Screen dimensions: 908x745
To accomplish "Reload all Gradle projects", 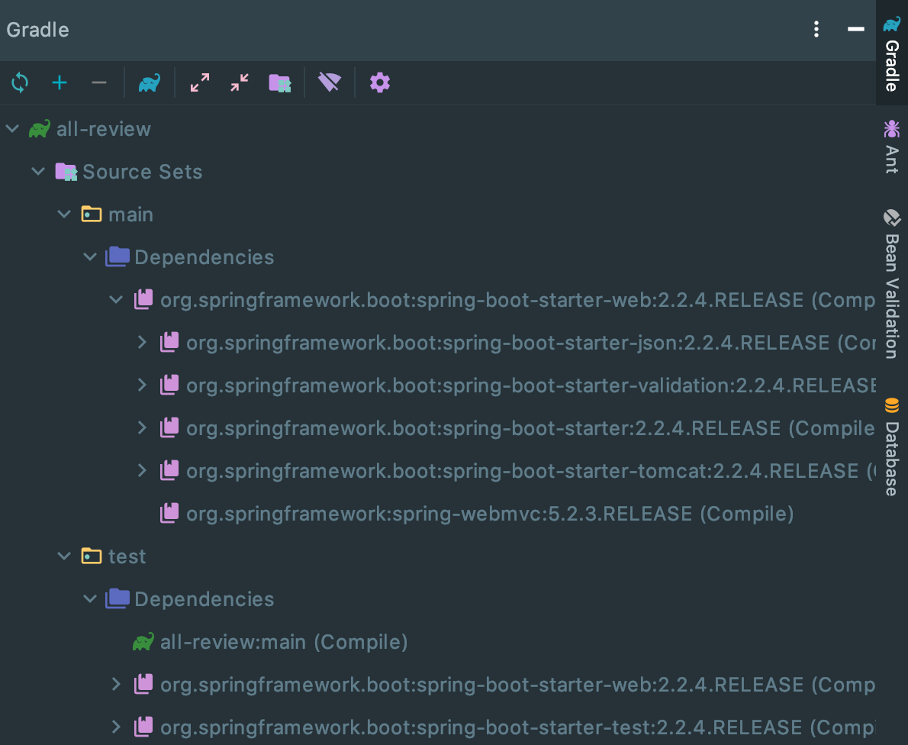I will click(20, 83).
